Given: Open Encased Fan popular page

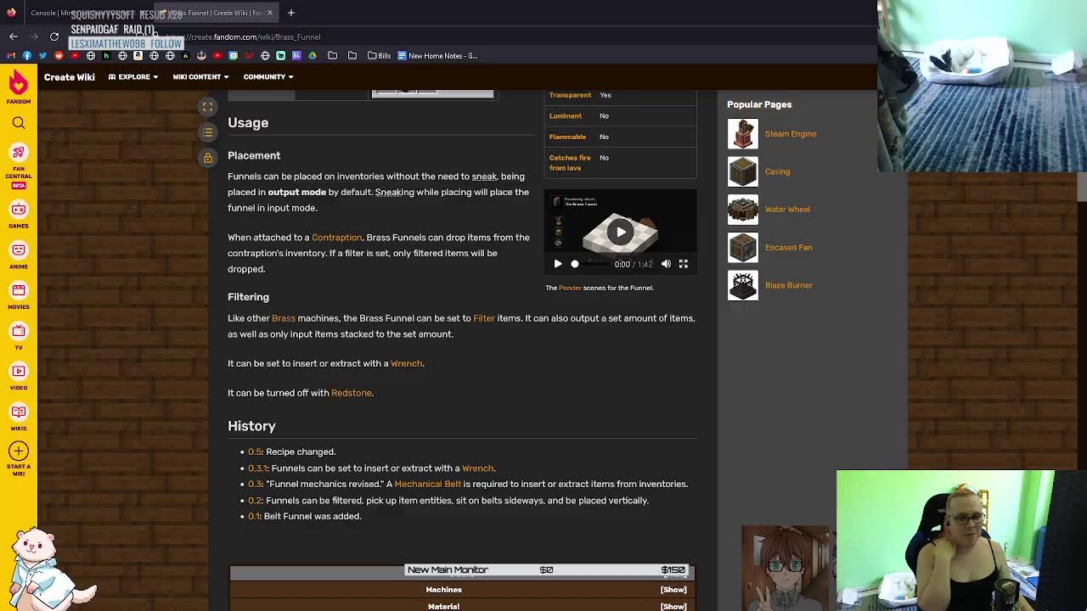Looking at the screenshot, I should click(x=788, y=248).
